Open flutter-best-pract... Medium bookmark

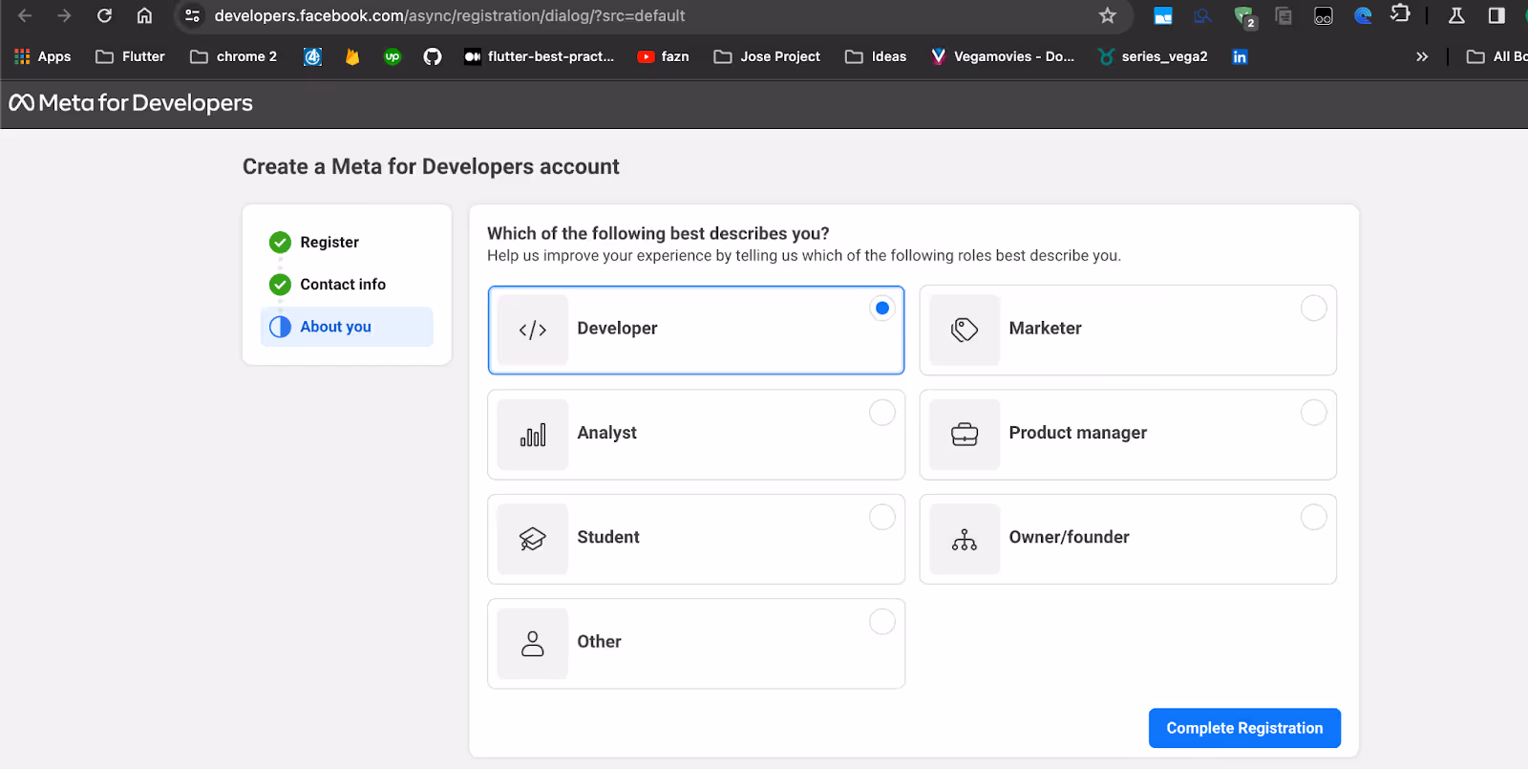(540, 56)
